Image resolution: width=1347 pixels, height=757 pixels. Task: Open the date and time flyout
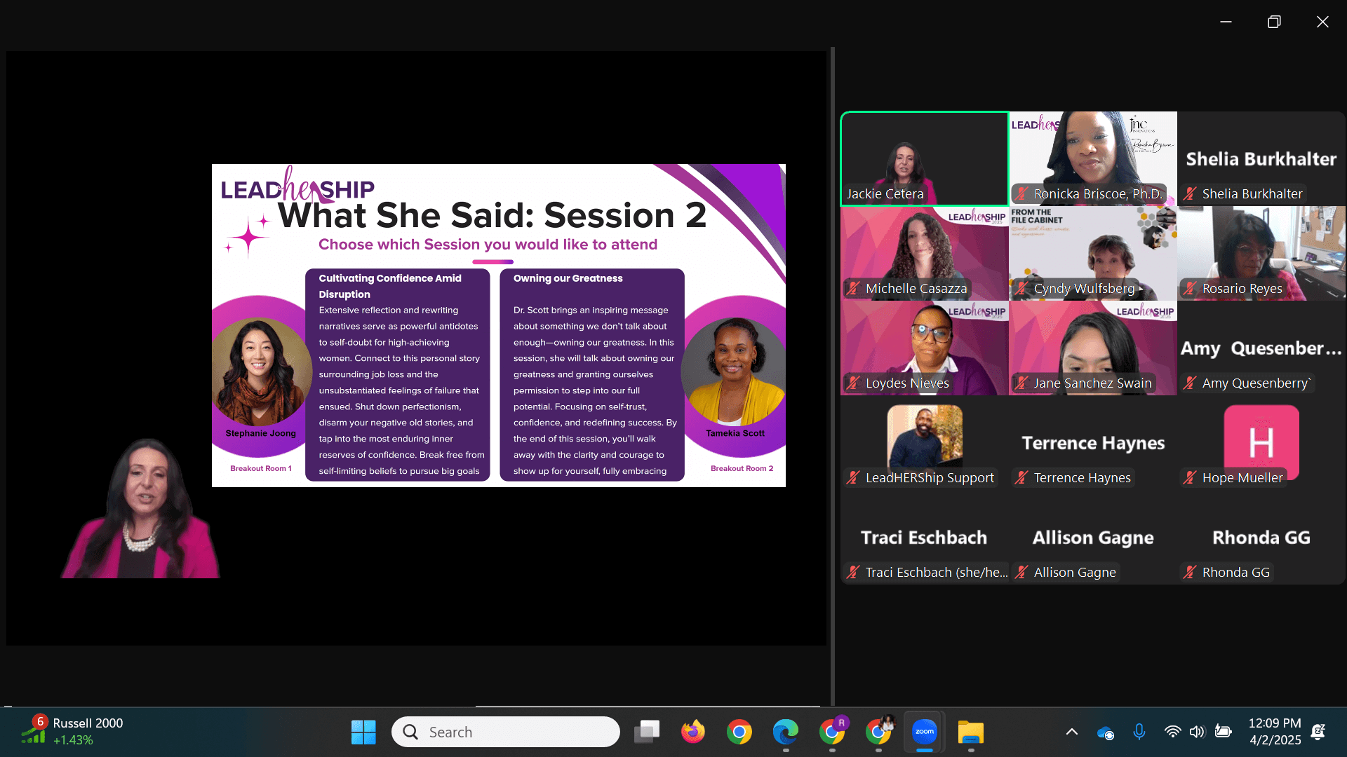click(x=1275, y=732)
